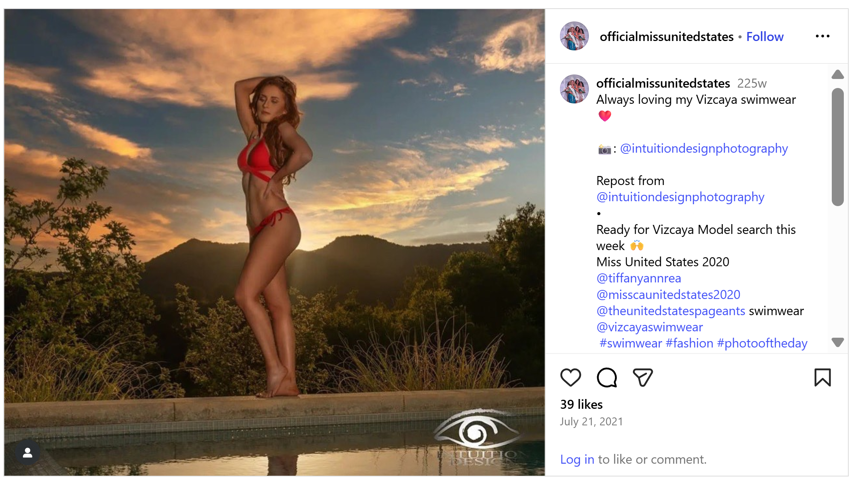Image resolution: width=863 pixels, height=484 pixels.
Task: Open the #photooftheday hashtag
Action: point(762,343)
